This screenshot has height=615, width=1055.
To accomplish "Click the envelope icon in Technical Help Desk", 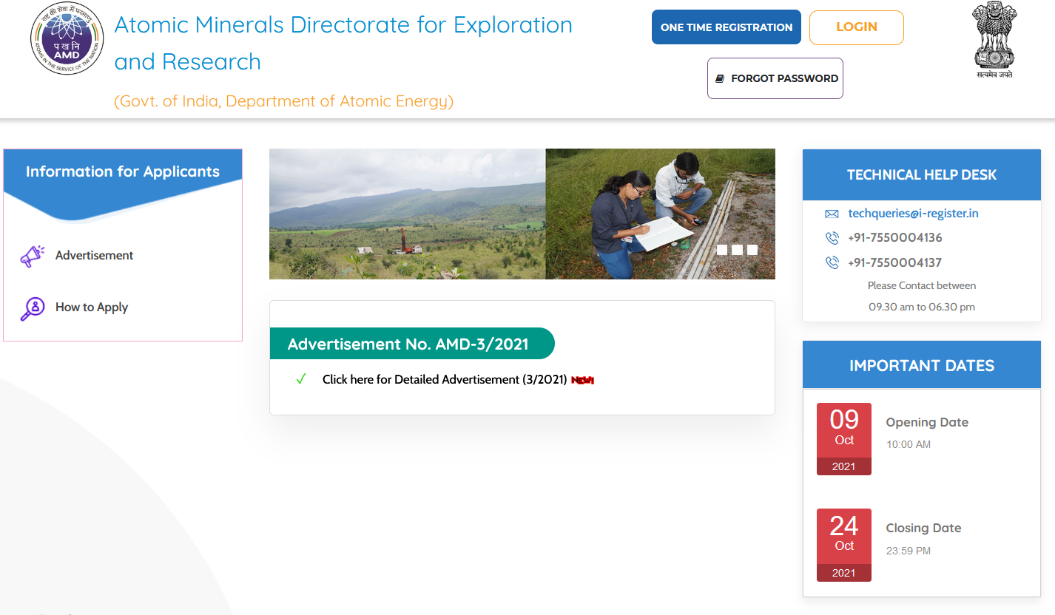I will (832, 214).
